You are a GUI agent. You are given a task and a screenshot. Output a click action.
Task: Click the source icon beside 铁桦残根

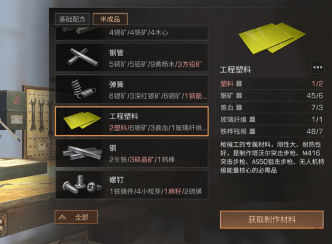coord(252,131)
